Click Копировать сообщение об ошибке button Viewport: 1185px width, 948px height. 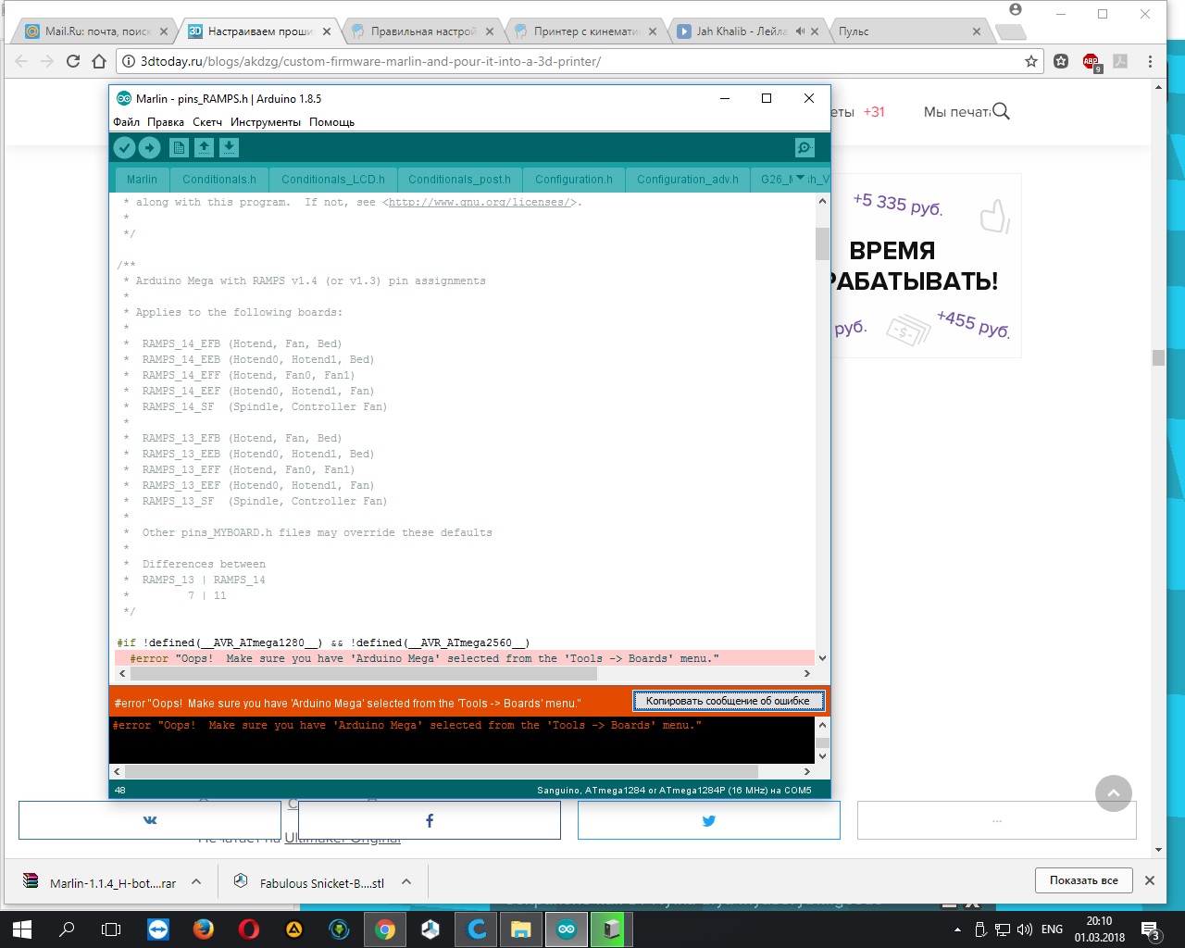pos(728,701)
